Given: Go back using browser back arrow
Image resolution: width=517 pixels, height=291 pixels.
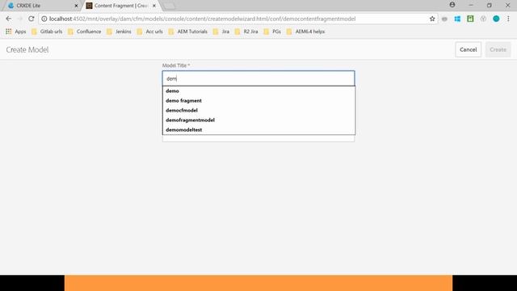Looking at the screenshot, I should click(x=9, y=19).
